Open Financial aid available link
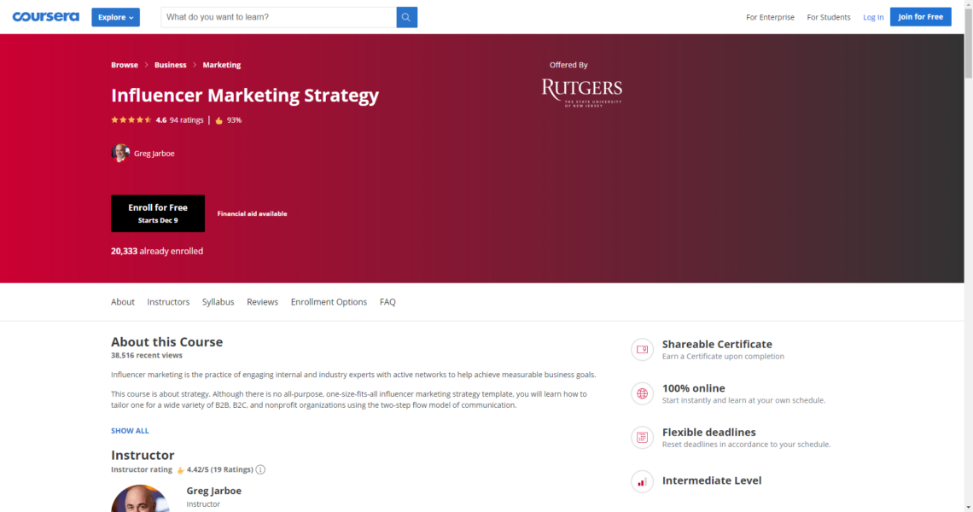 (252, 213)
